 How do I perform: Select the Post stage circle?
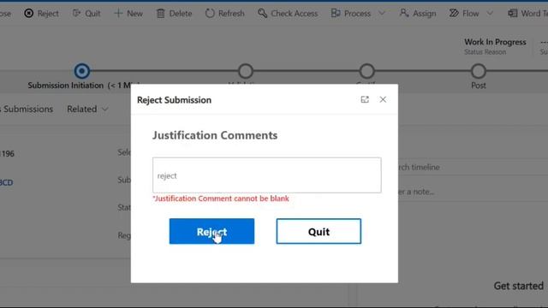click(479, 71)
